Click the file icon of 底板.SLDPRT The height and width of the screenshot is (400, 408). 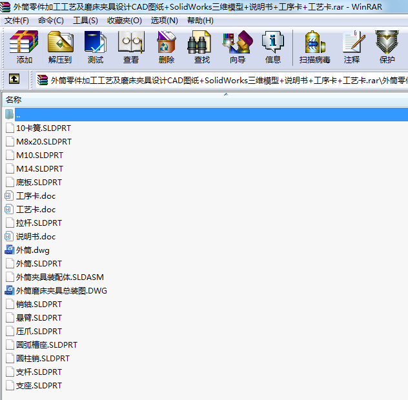(x=10, y=182)
